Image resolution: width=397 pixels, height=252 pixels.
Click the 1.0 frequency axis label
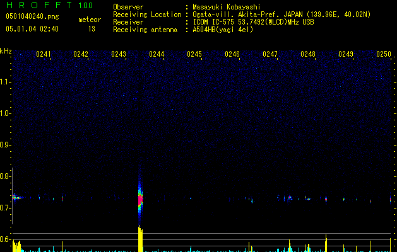point(6,113)
